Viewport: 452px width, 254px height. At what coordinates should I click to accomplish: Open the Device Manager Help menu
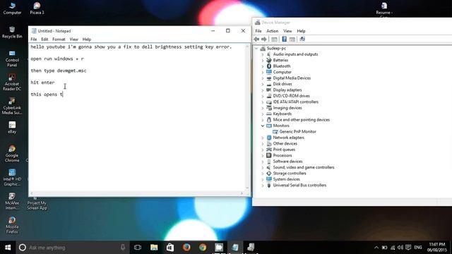pyautogui.click(x=301, y=31)
